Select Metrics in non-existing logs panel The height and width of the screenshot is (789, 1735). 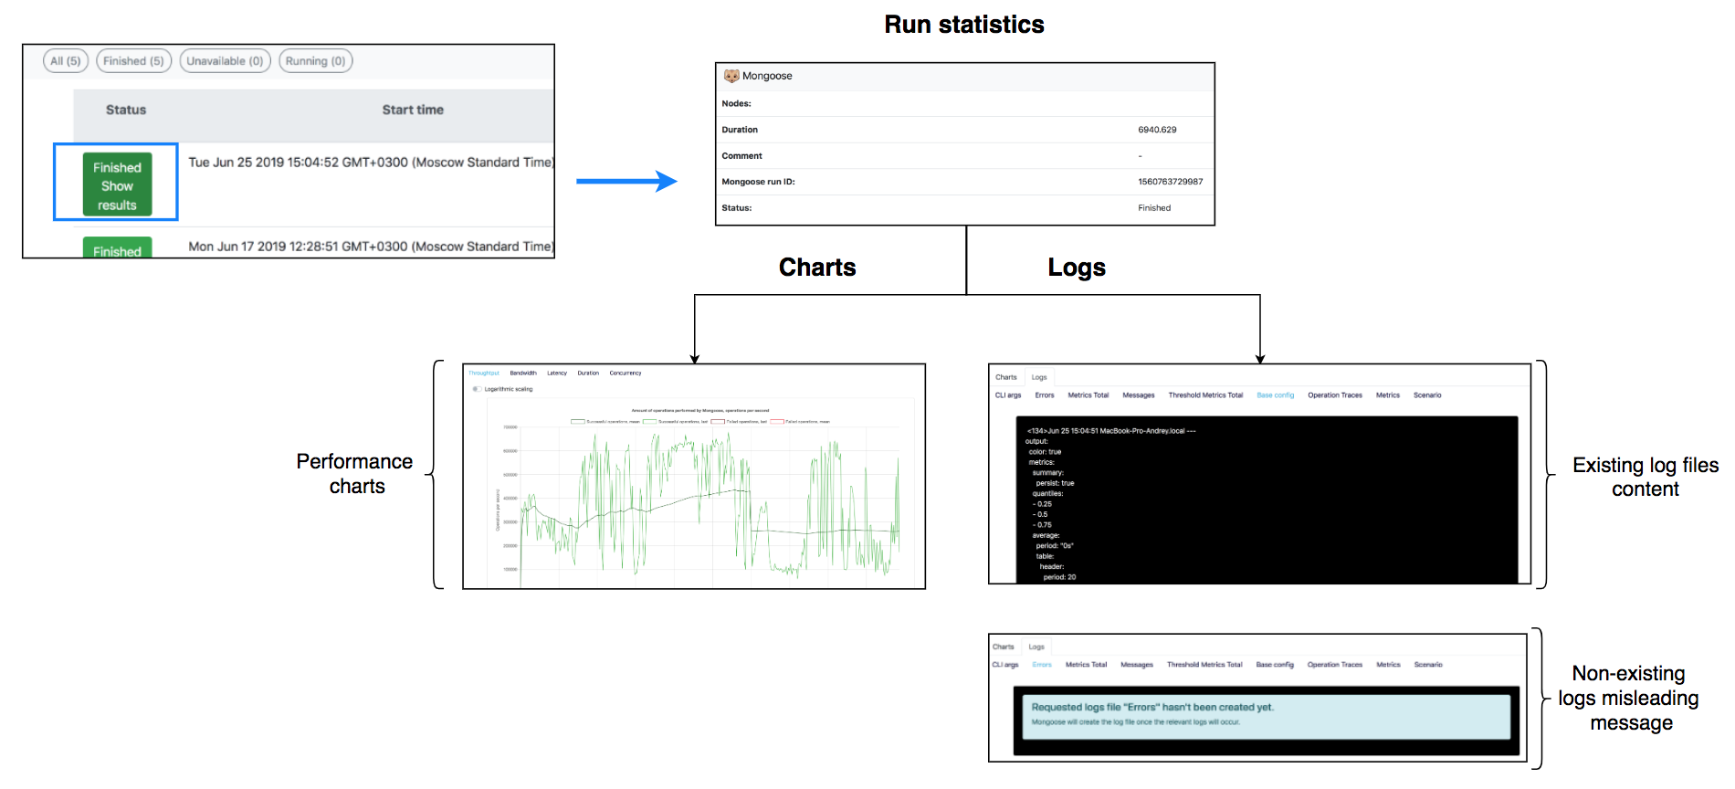coord(1388,665)
